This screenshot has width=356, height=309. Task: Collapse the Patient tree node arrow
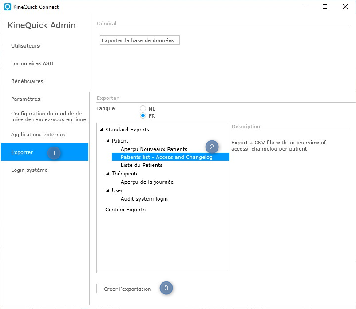108,141
